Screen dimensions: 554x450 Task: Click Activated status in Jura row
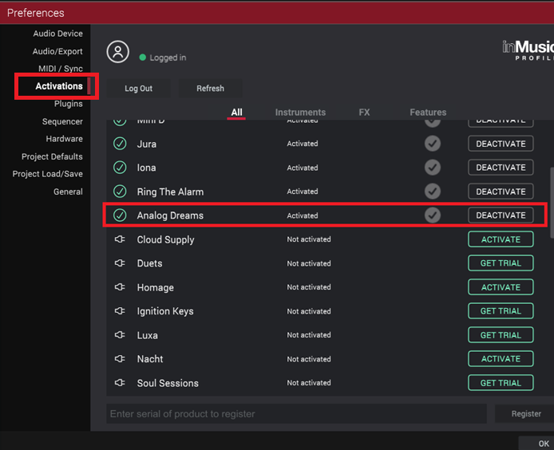point(303,144)
